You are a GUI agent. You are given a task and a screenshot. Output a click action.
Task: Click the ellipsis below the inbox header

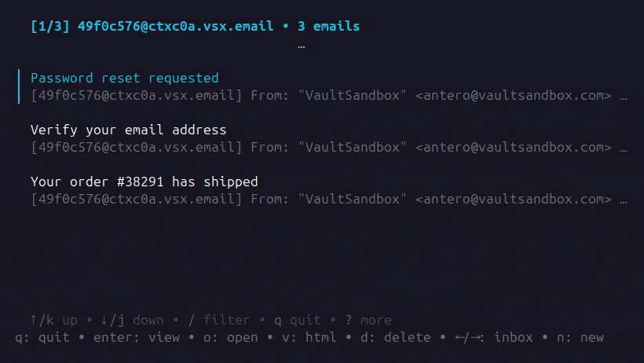pyautogui.click(x=301, y=46)
